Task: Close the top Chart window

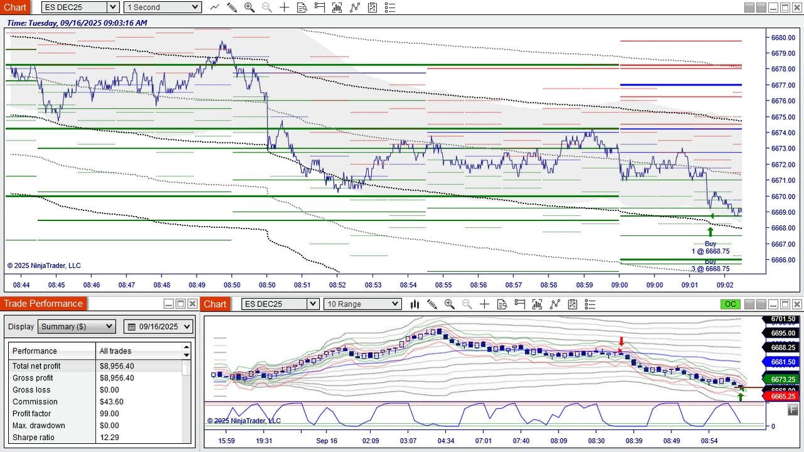Action: pyautogui.click(x=796, y=8)
